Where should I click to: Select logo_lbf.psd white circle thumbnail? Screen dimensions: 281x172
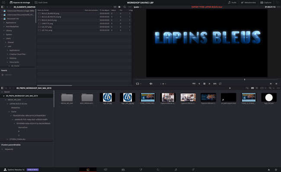pyautogui.click(x=269, y=98)
